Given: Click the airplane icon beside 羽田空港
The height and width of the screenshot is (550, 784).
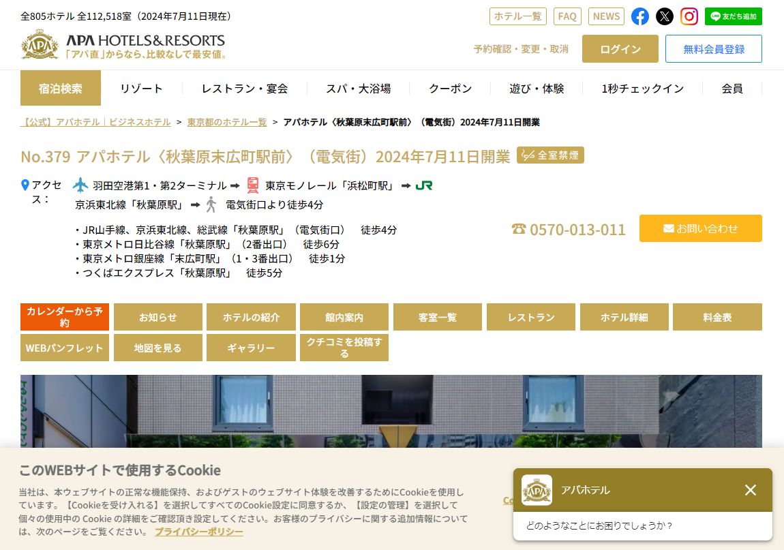Looking at the screenshot, I should (x=80, y=185).
